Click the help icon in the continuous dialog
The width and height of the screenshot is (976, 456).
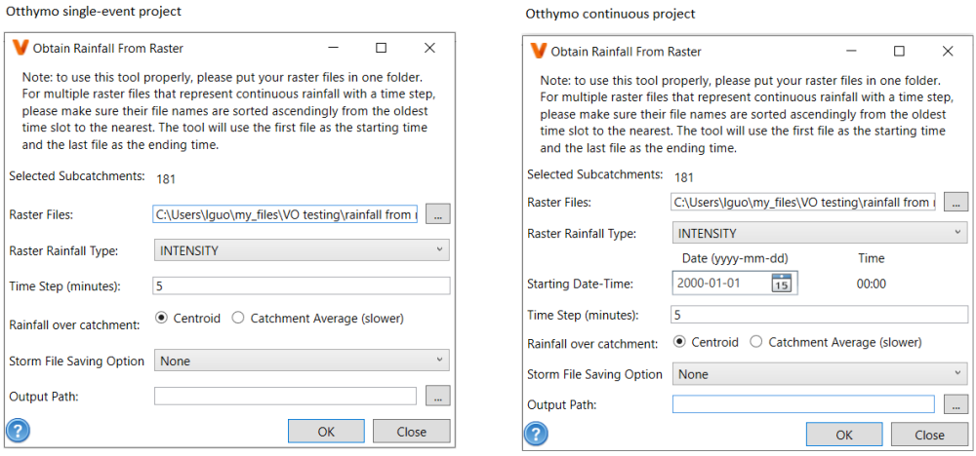pos(535,435)
